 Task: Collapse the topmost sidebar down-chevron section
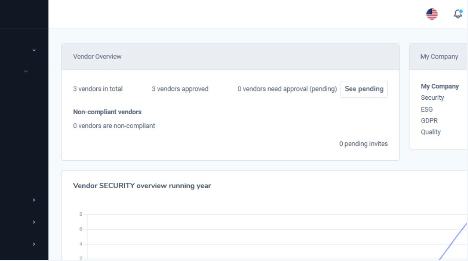click(34, 50)
